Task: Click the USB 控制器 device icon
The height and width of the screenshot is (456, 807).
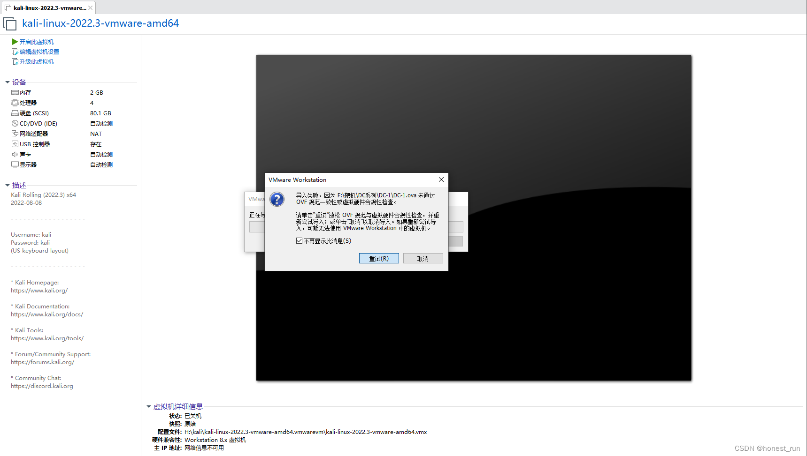Action: (x=15, y=144)
